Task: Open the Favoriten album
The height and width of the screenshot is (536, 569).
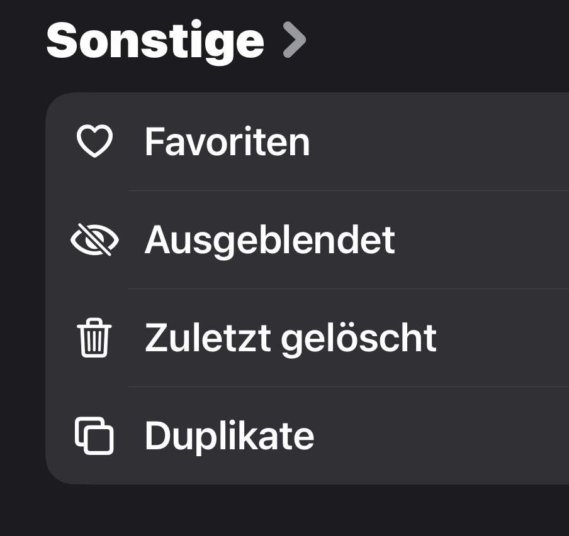Action: click(x=227, y=142)
